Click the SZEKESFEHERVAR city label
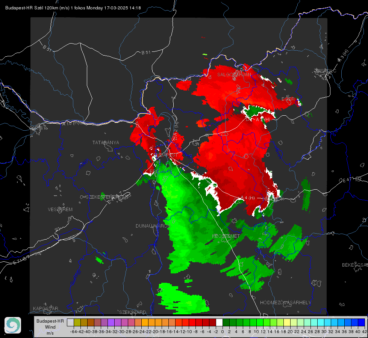The height and width of the screenshot is (338, 368). pos(106,197)
